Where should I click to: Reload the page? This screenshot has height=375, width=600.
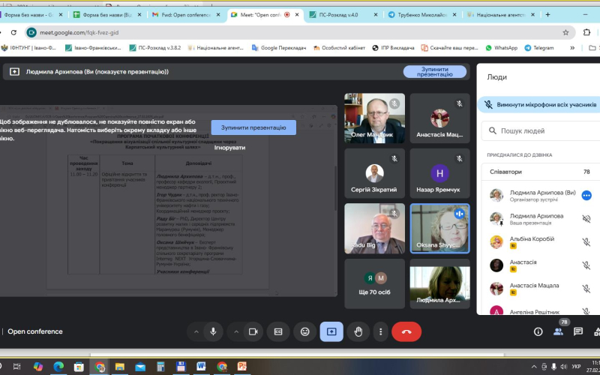tap(13, 32)
